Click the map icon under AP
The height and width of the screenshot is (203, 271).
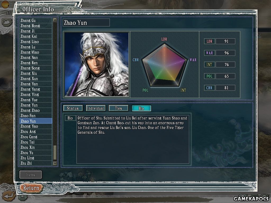(x=7, y=22)
